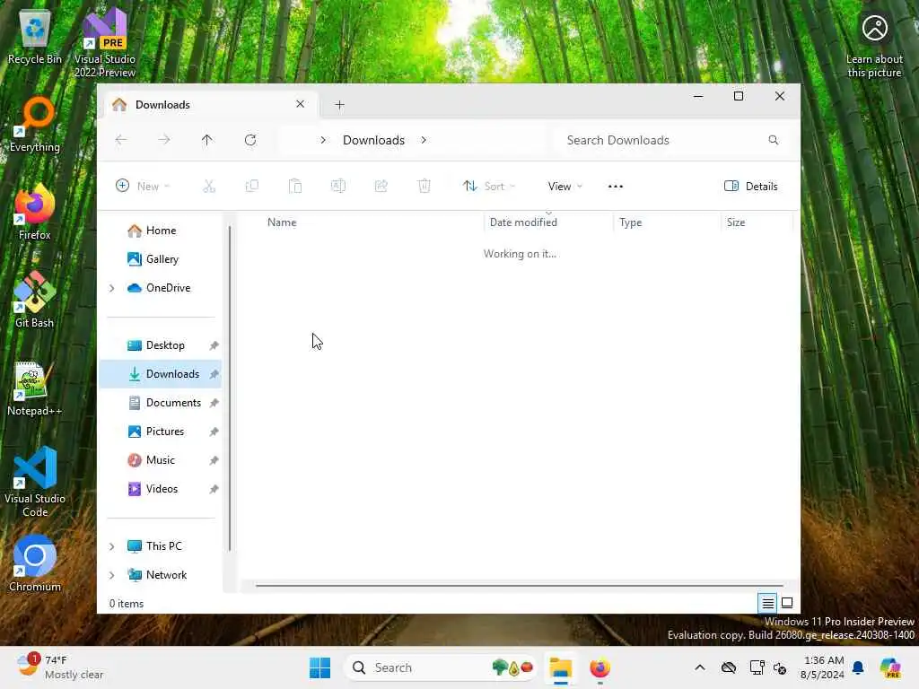
Task: Add a new File Explorer tab
Action: 339,105
